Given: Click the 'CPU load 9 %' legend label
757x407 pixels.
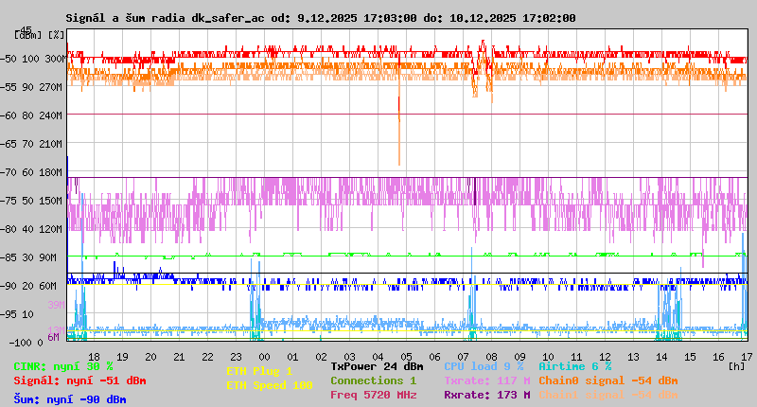Looking at the screenshot, I should [x=484, y=366].
